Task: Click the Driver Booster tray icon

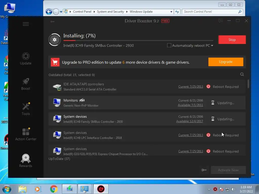Action: pos(215,189)
